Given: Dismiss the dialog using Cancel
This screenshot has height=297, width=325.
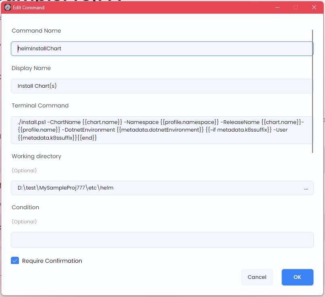Looking at the screenshot, I should tap(257, 277).
